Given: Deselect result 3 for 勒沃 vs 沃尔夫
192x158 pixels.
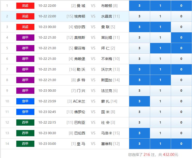Looking at the screenshot, I should [140, 69].
